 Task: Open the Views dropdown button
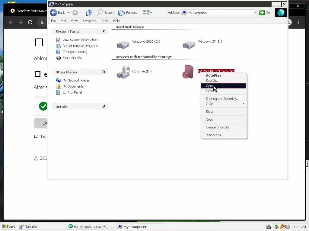tap(147, 13)
